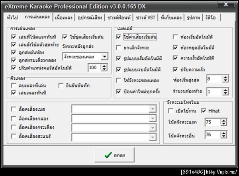Uncheck ปรับตำแหน่งคอรัสอัตโนมัติ checkbox
239x176 pixels.
click(14, 68)
